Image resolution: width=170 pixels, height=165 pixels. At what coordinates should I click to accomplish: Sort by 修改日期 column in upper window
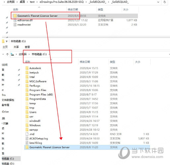tap(73, 10)
